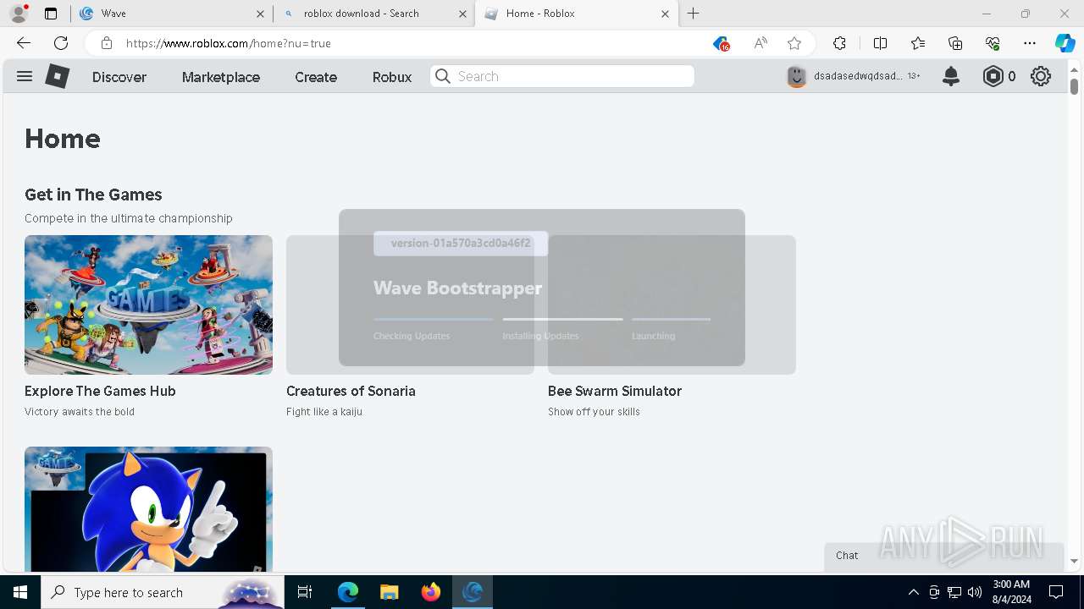The width and height of the screenshot is (1084, 609).
Task: Open the Sonic game thumbnail
Action: [148, 509]
